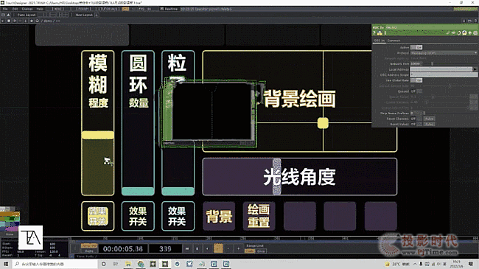Image resolution: width=479 pixels, height=269 pixels.
Task: Click the highlighted play button in timeline
Action: (218, 248)
